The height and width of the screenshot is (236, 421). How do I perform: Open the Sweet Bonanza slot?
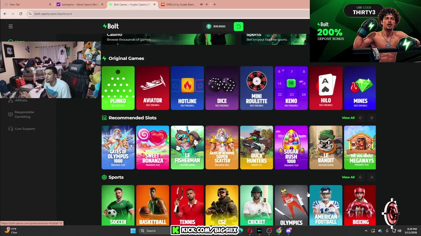[x=153, y=147]
